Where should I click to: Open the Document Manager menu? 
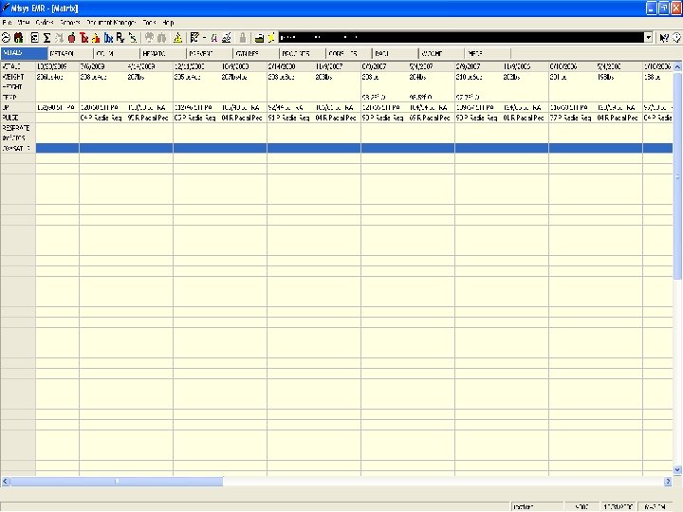(x=111, y=22)
